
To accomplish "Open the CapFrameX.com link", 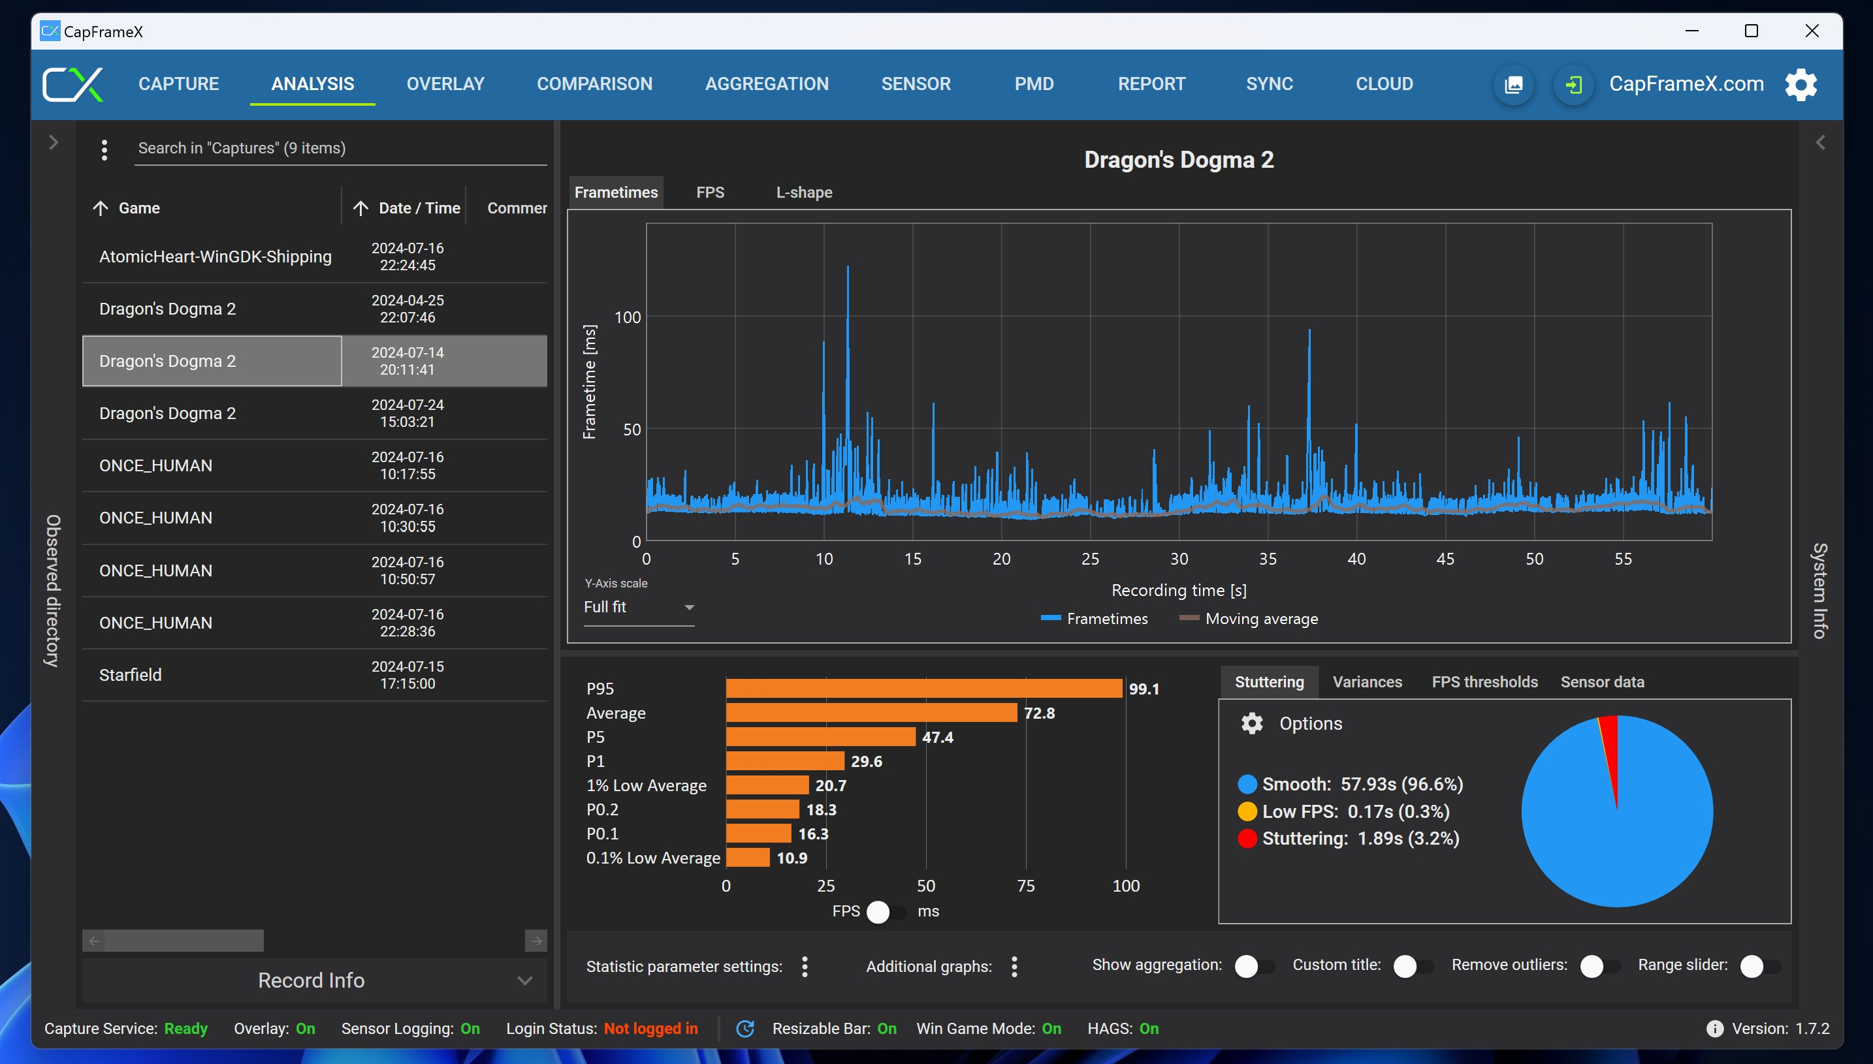I will click(1686, 84).
